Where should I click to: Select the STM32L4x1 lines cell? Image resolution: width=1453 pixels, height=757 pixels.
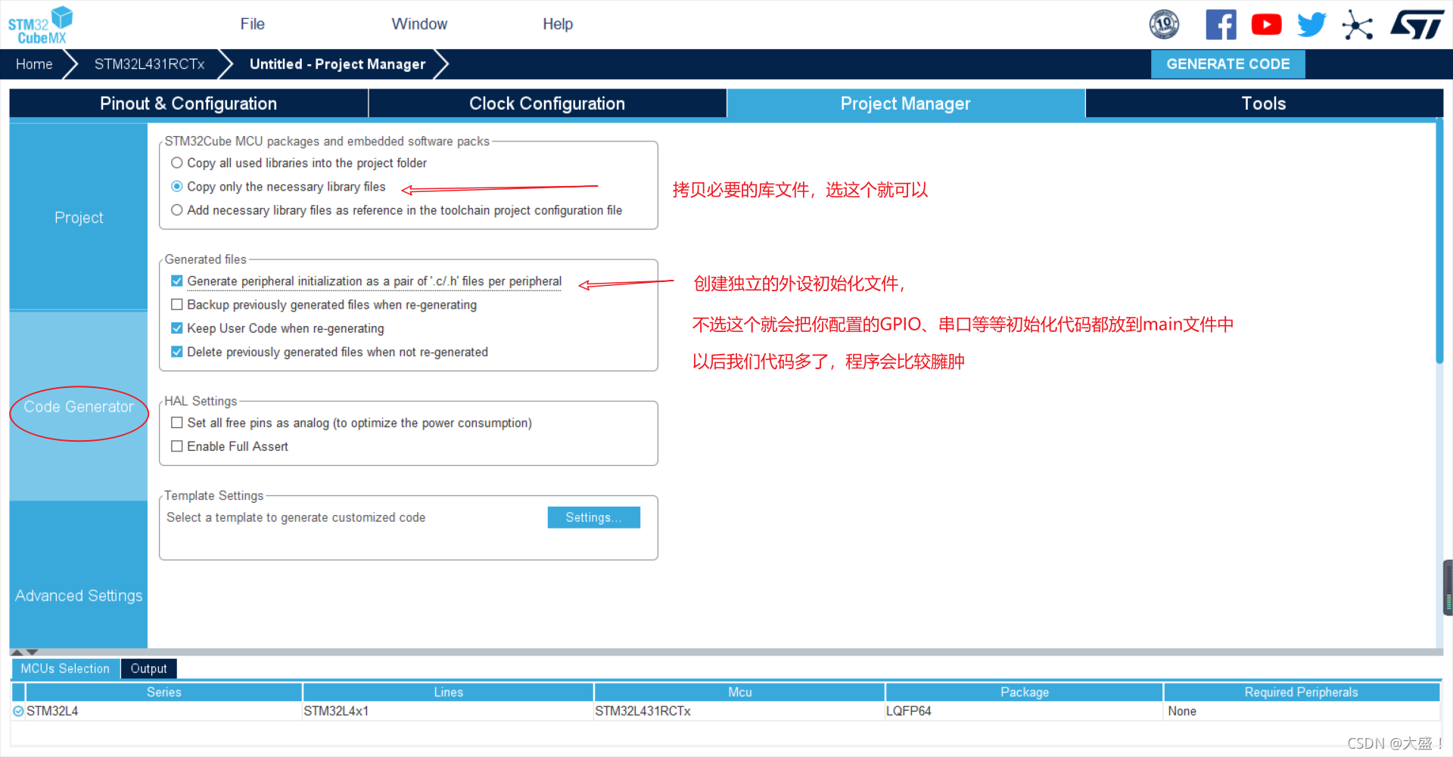point(448,711)
